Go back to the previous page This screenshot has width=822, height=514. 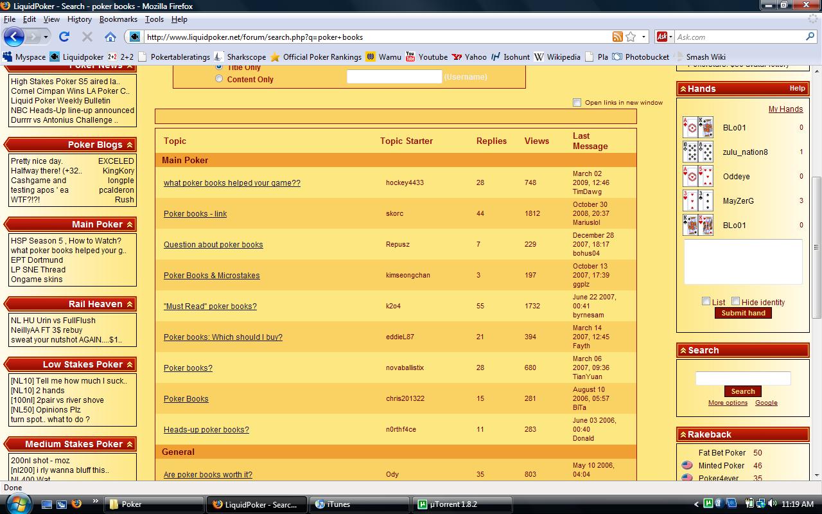14,37
